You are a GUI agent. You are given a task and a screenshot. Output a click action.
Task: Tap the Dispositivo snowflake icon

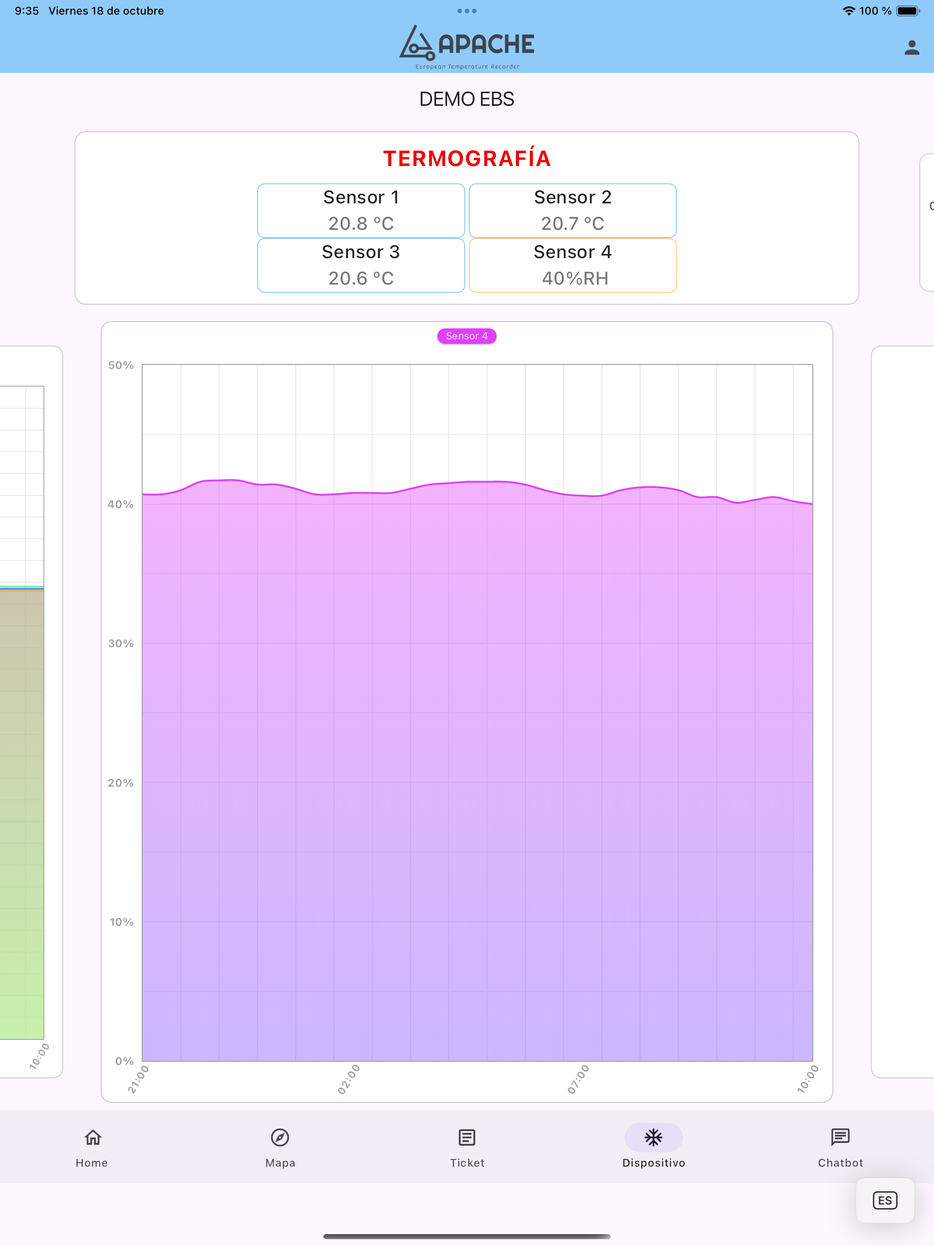tap(654, 1137)
